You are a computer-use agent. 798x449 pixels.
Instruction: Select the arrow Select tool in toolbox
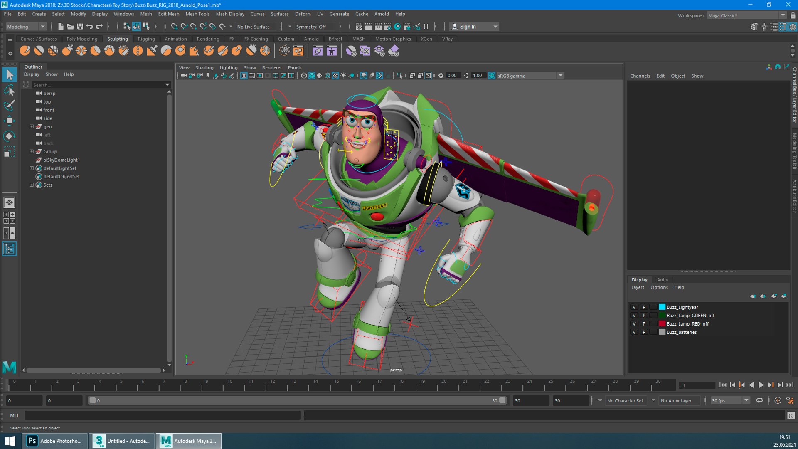(9, 75)
